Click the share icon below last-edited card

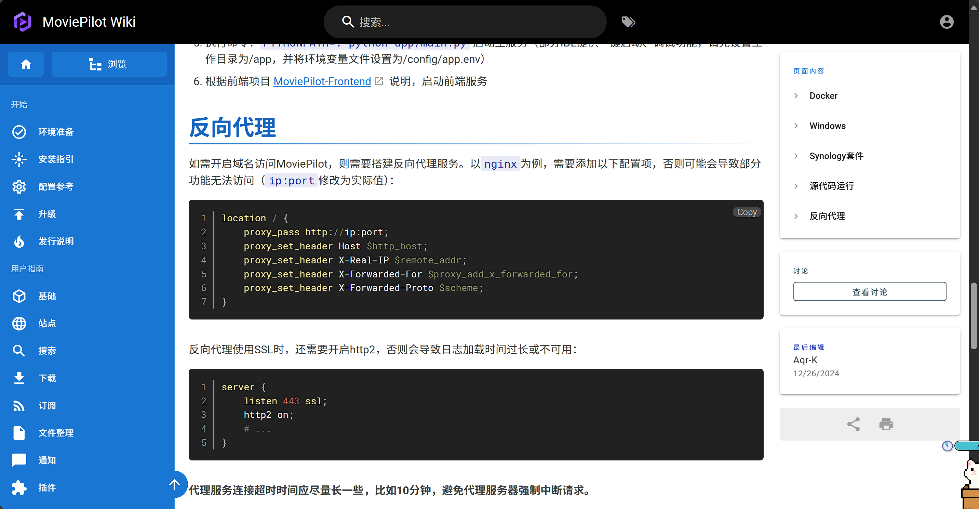853,424
